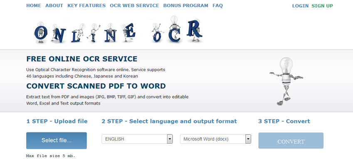Click the arrow on the output format selector
Screen dimensions: 353x159
248,139
